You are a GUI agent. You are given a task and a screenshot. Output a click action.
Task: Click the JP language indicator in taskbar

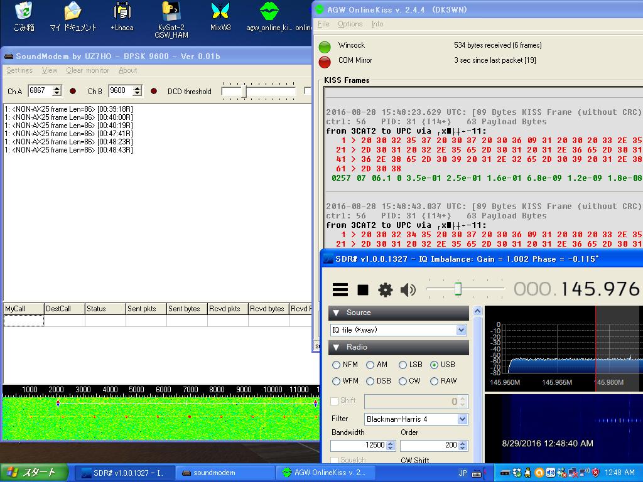point(463,473)
